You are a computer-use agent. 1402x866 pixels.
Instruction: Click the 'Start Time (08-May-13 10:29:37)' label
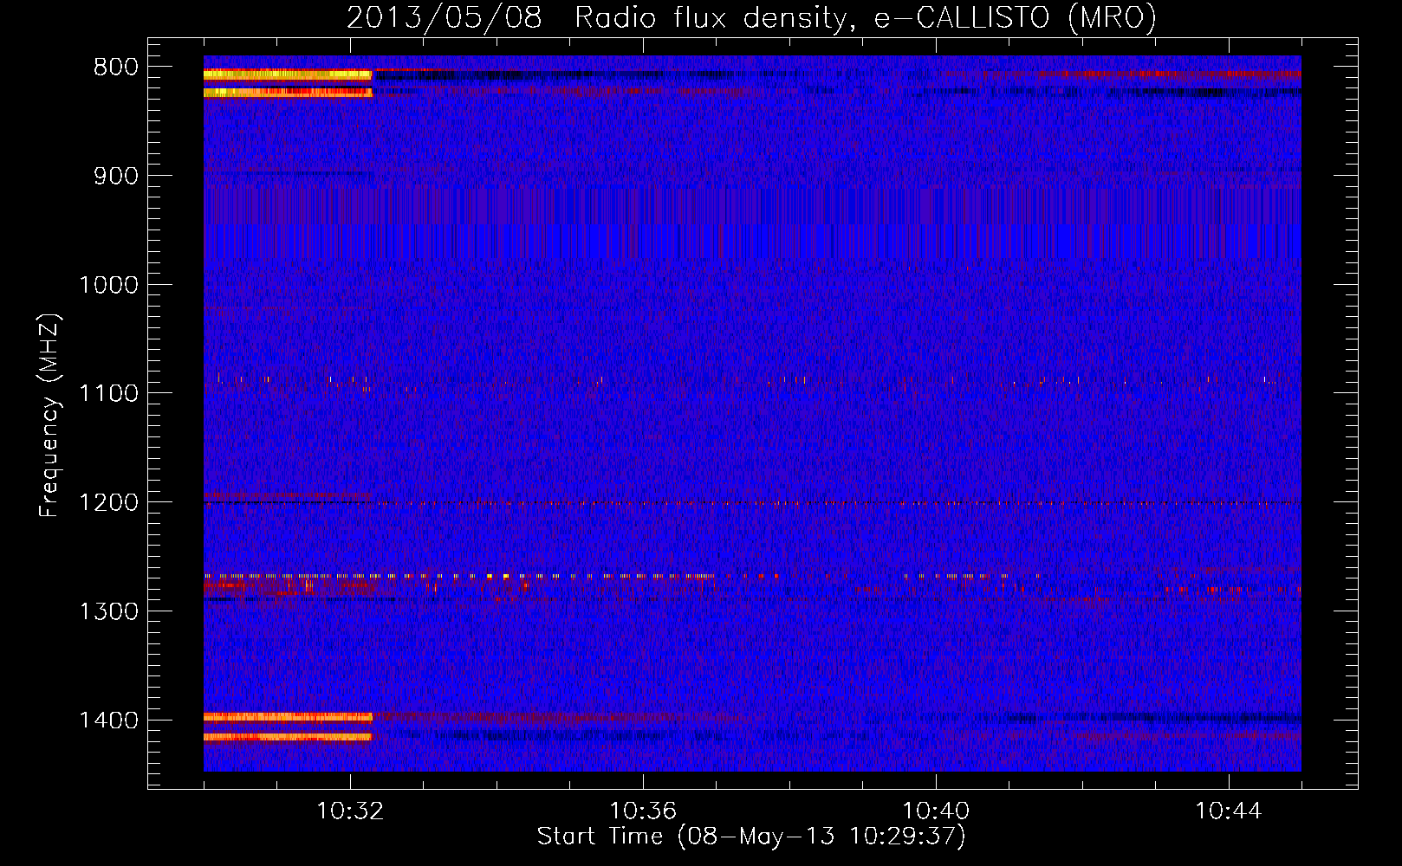(x=751, y=837)
